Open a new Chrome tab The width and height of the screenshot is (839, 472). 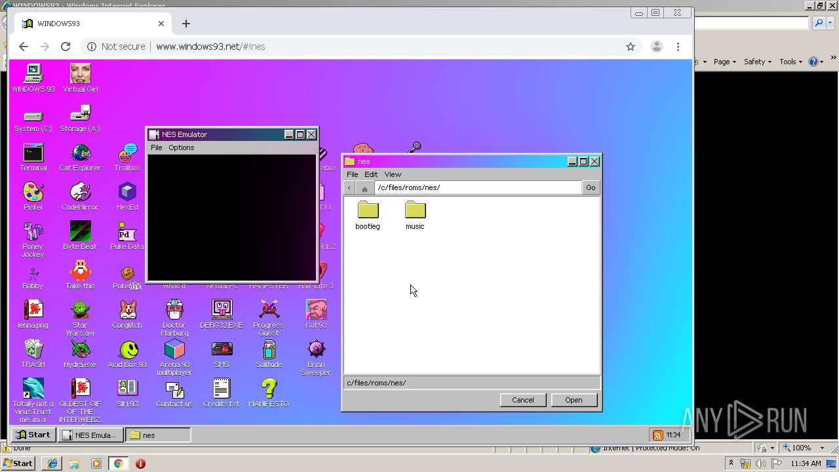(x=186, y=24)
